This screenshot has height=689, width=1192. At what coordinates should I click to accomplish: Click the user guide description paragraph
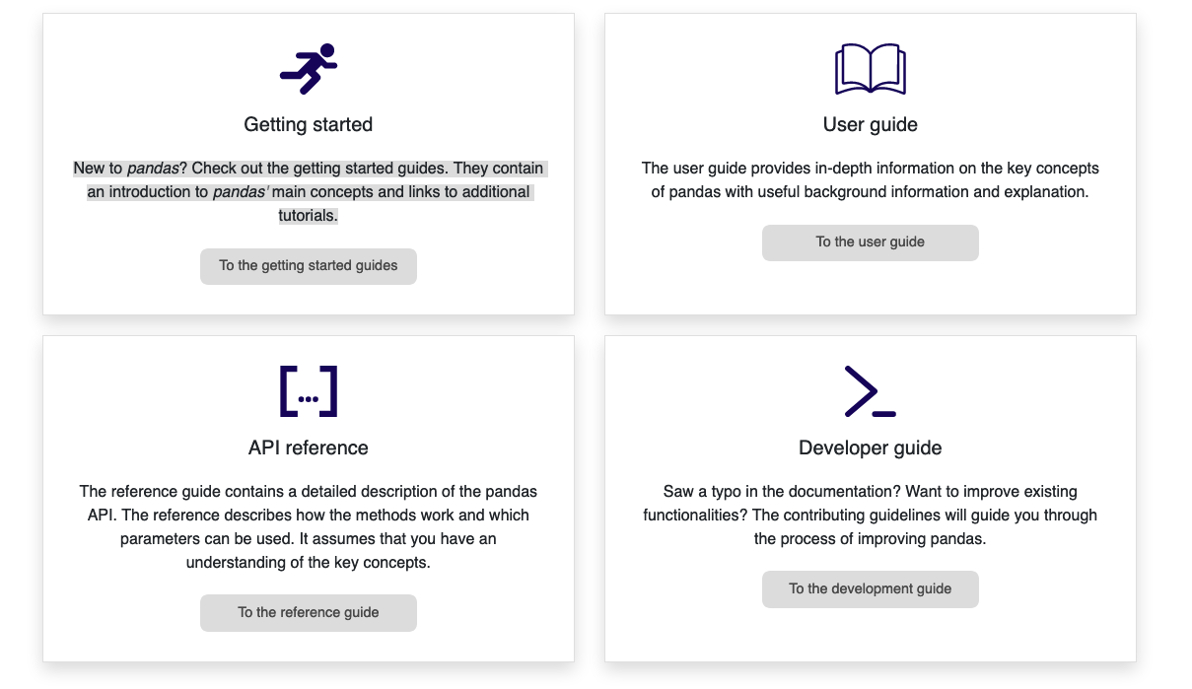coord(871,180)
